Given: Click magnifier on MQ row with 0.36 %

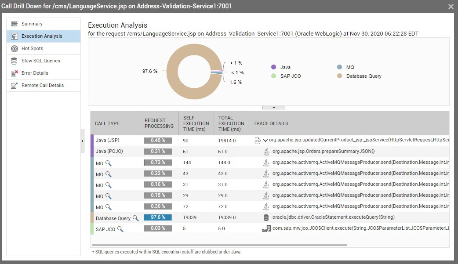Looking at the screenshot, I should (x=109, y=207).
